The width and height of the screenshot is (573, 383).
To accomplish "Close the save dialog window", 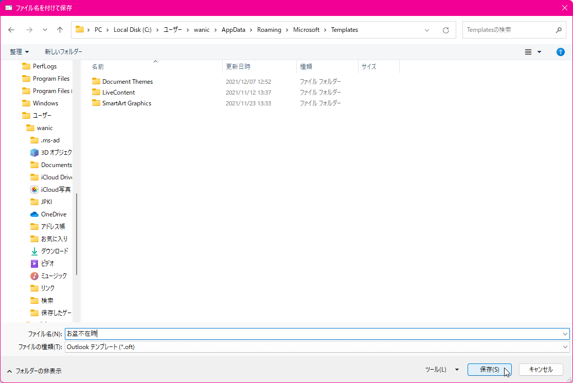I will [565, 8].
